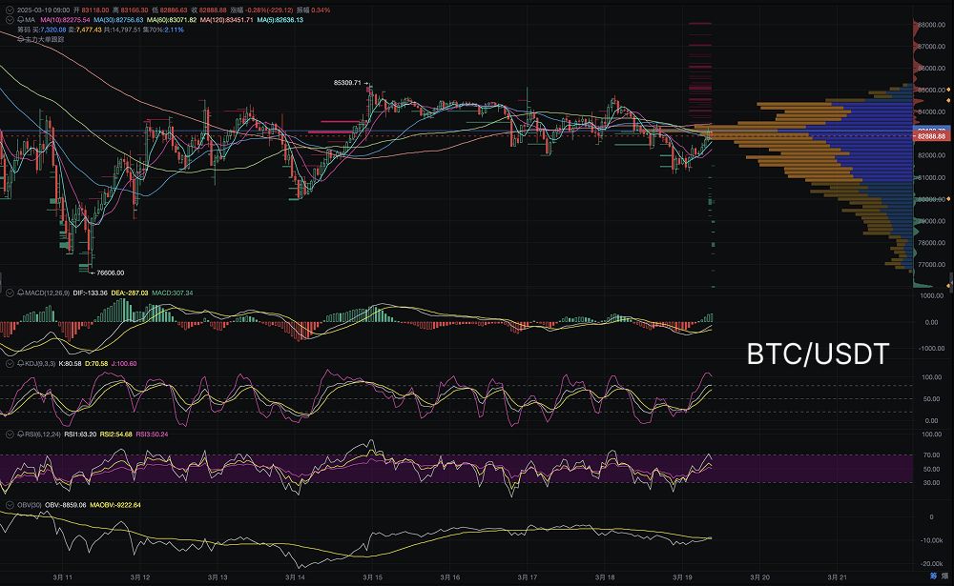Click the MACD indicator bell icon
This screenshot has height=586, width=954.
tap(19, 293)
